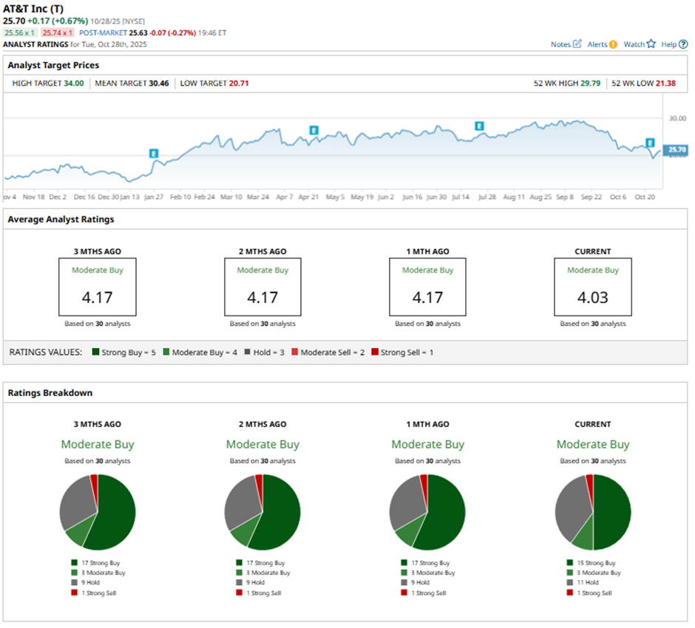
Task: Click the CURRENT 4.03 rating box
Action: click(x=593, y=287)
